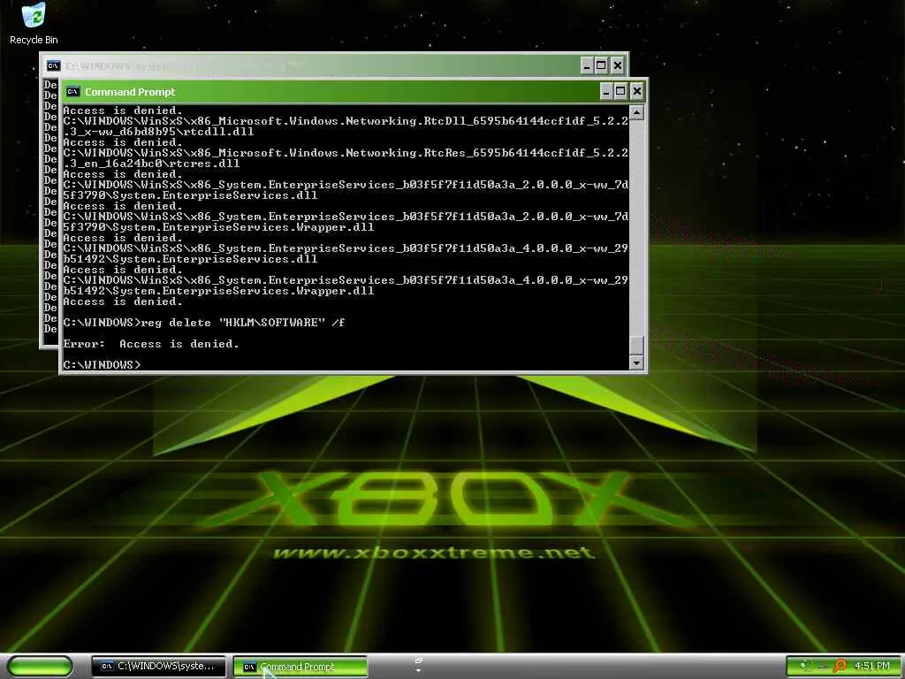
Task: Click the green orb icon in system tray
Action: tap(802, 666)
